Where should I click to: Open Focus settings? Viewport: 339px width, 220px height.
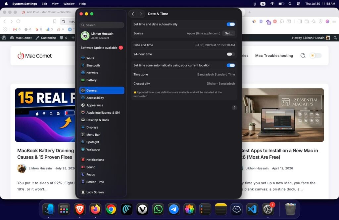point(102,174)
